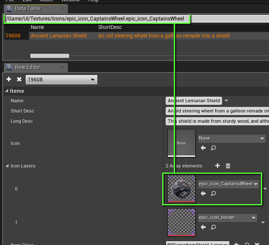Add a new row in Row Editor
This screenshot has width=269, height=245.
(x=9, y=80)
